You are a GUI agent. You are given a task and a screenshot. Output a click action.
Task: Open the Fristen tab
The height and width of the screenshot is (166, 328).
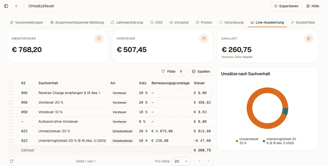pyautogui.click(x=204, y=22)
